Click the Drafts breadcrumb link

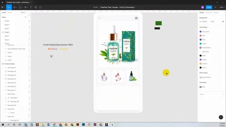pyautogui.click(x=96, y=7)
